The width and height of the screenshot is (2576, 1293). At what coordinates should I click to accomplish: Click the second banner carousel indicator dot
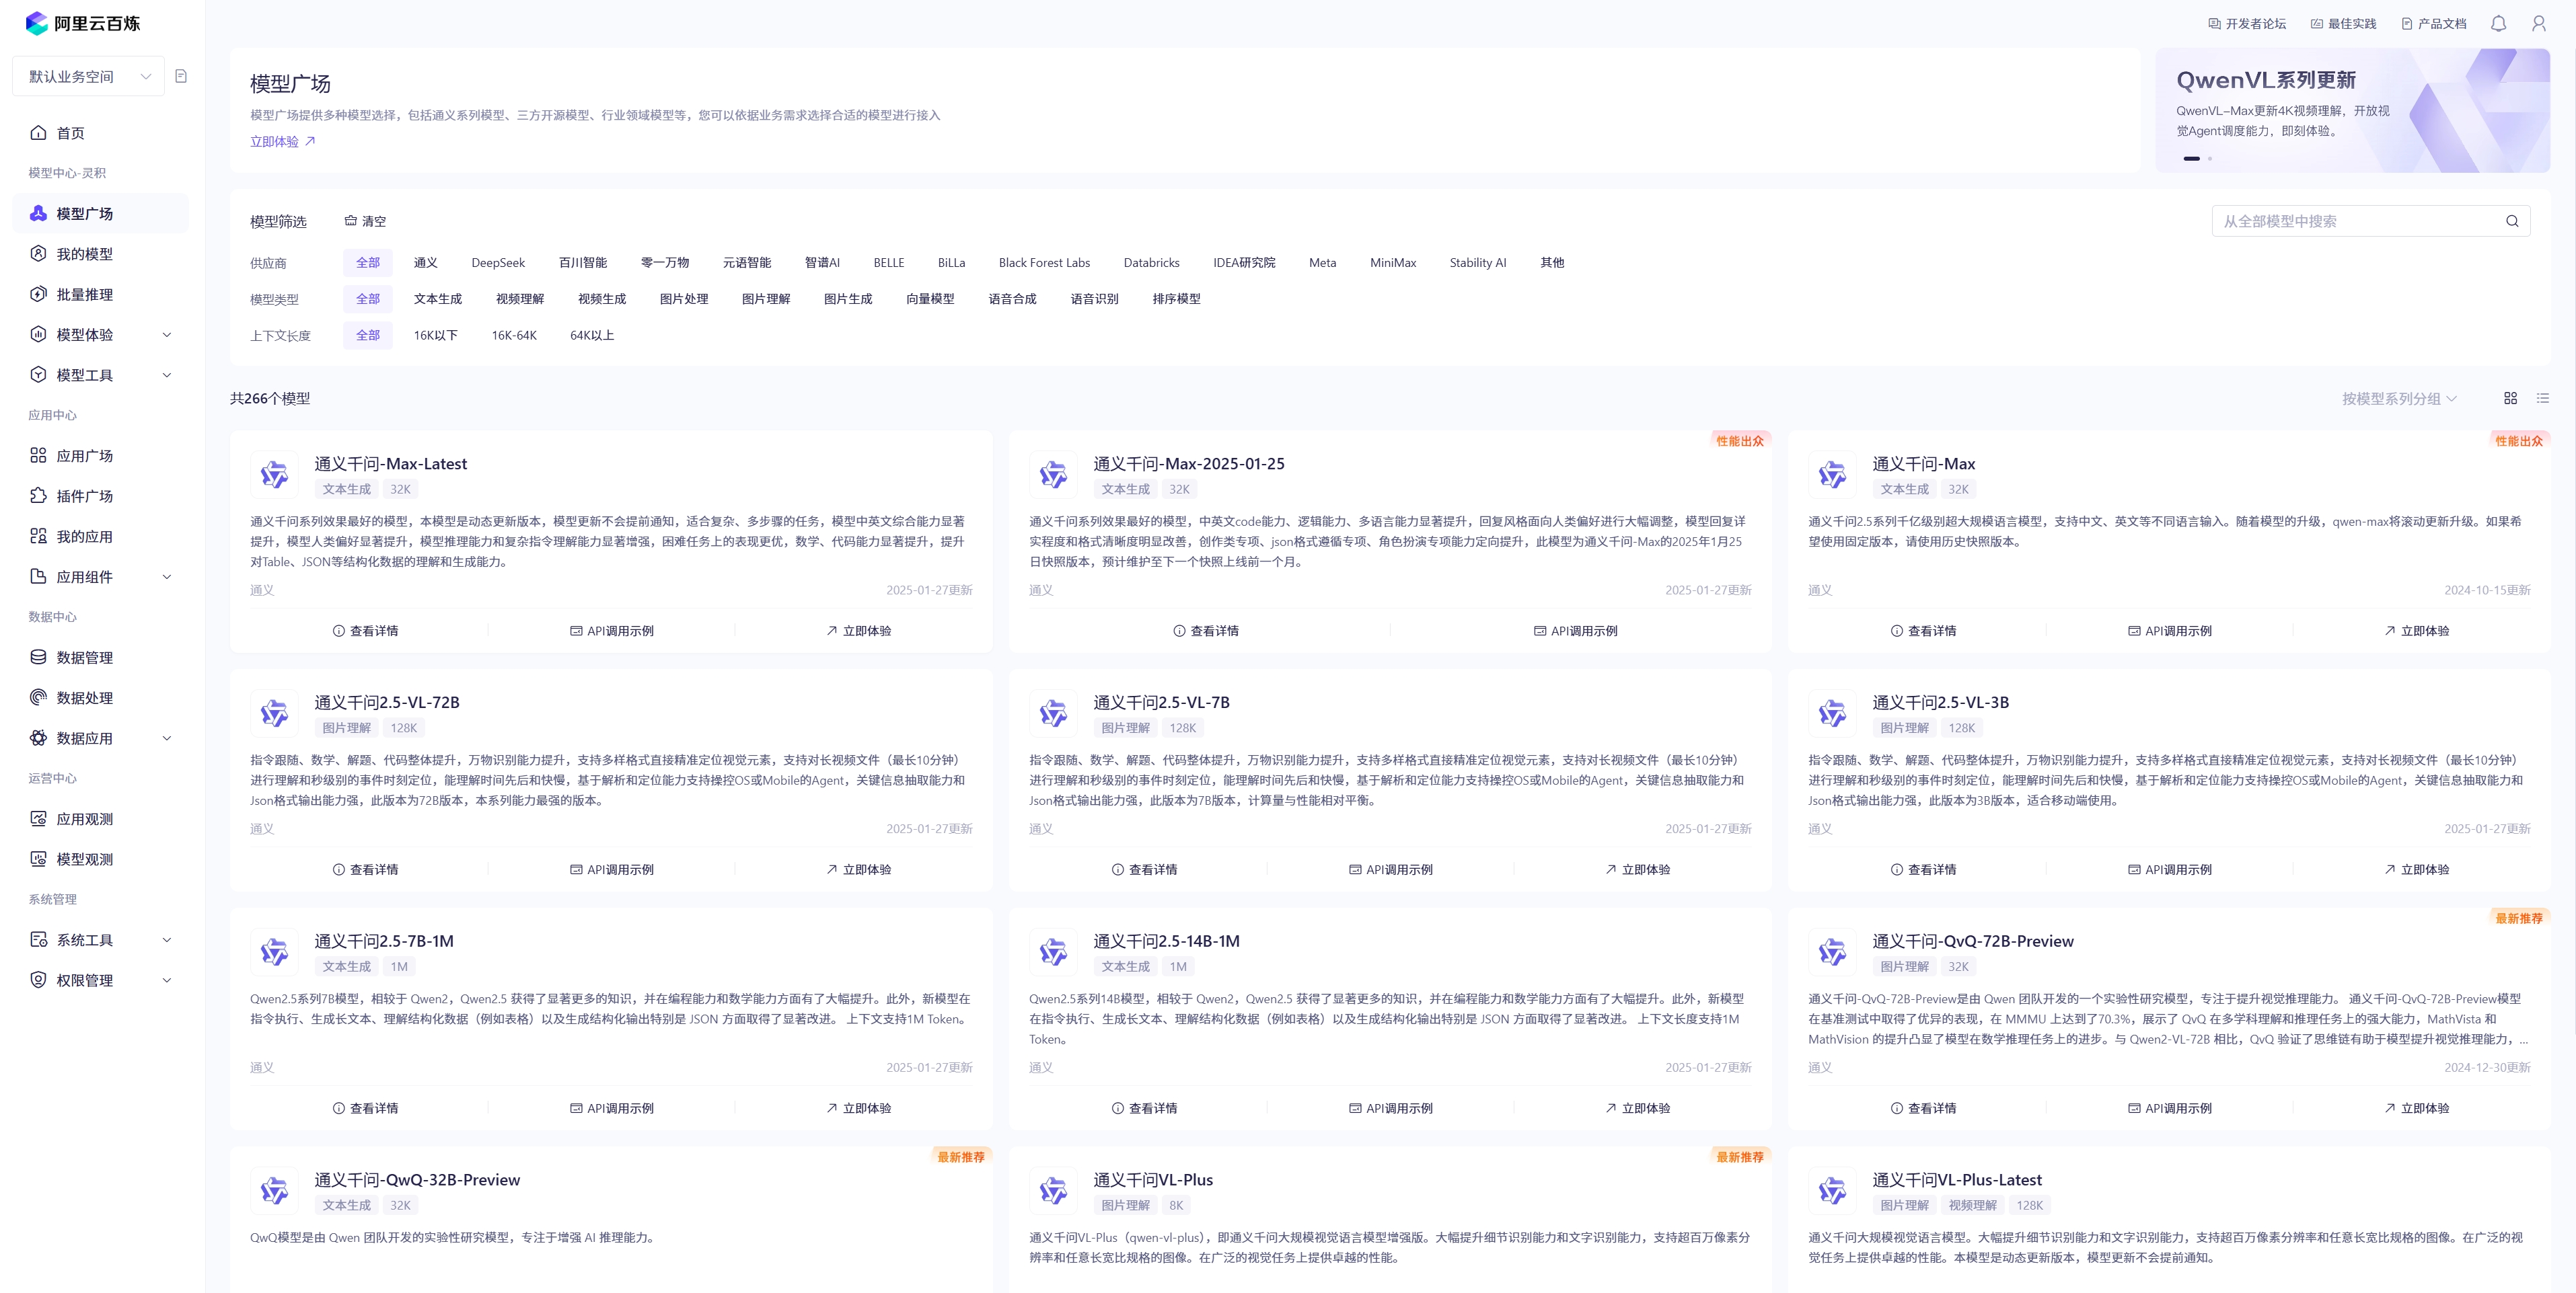pyautogui.click(x=2209, y=159)
